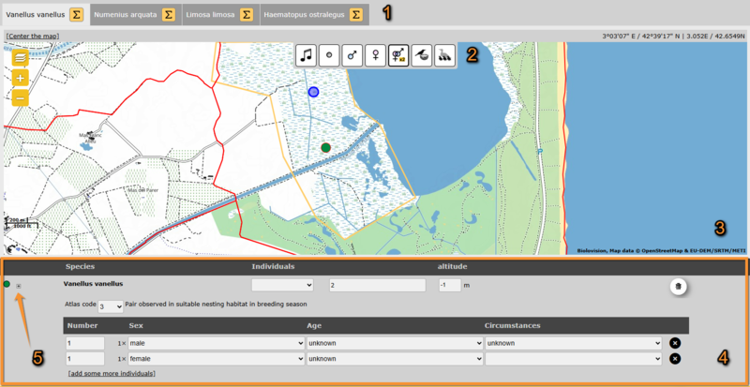The image size is (750, 387).
Task: Click the male symbol icon
Action: [352, 55]
